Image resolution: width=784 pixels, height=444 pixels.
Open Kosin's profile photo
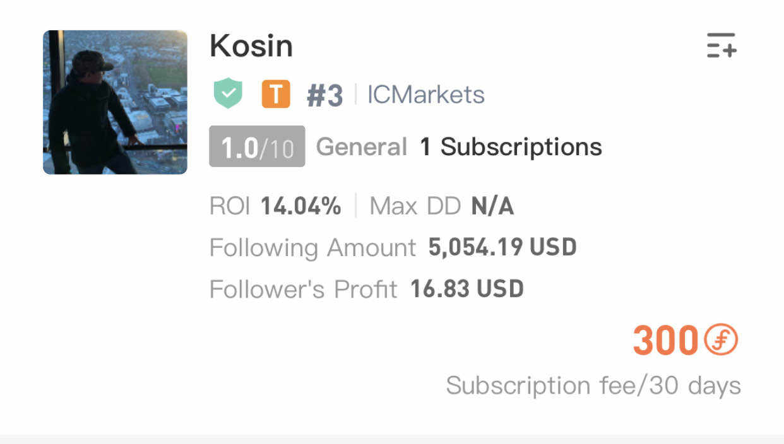pyautogui.click(x=115, y=102)
